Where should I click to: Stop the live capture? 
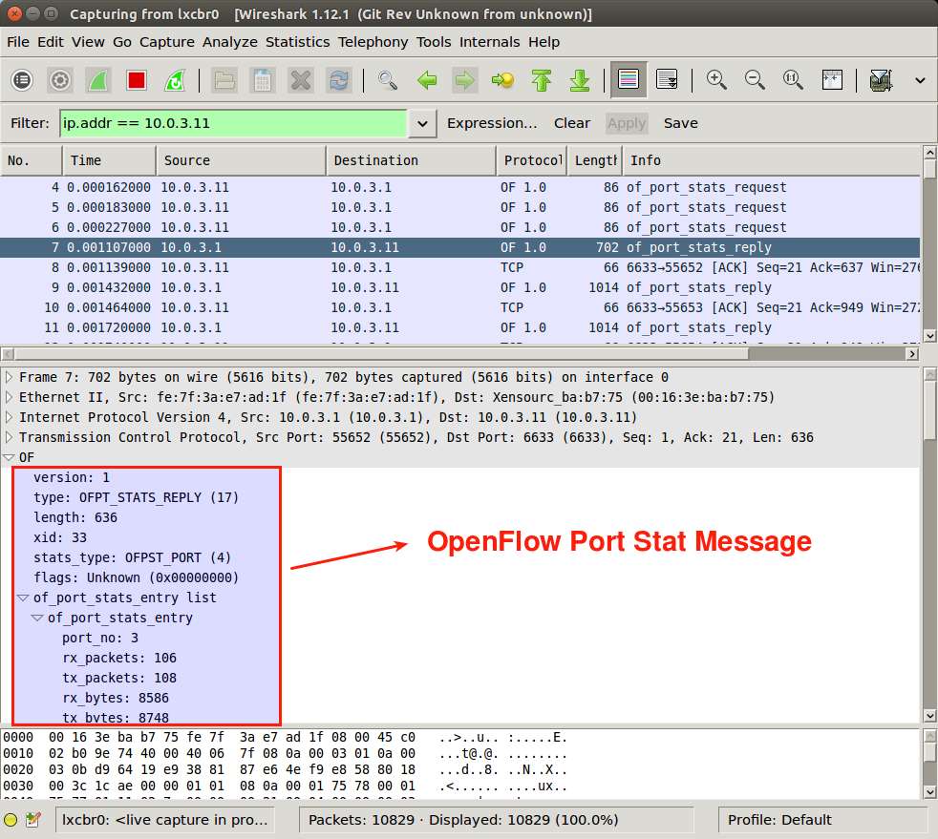pos(136,80)
